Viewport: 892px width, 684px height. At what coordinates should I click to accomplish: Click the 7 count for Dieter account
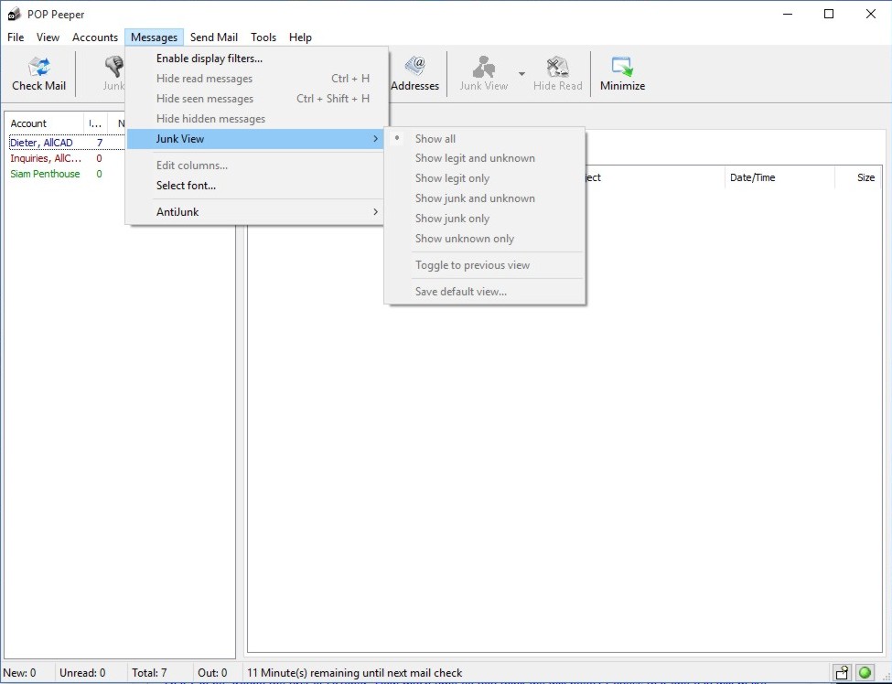pyautogui.click(x=100, y=143)
